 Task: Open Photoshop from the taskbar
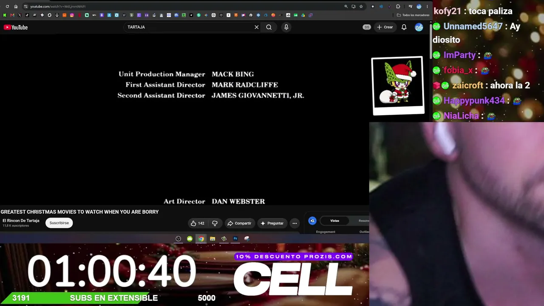pyautogui.click(x=235, y=239)
